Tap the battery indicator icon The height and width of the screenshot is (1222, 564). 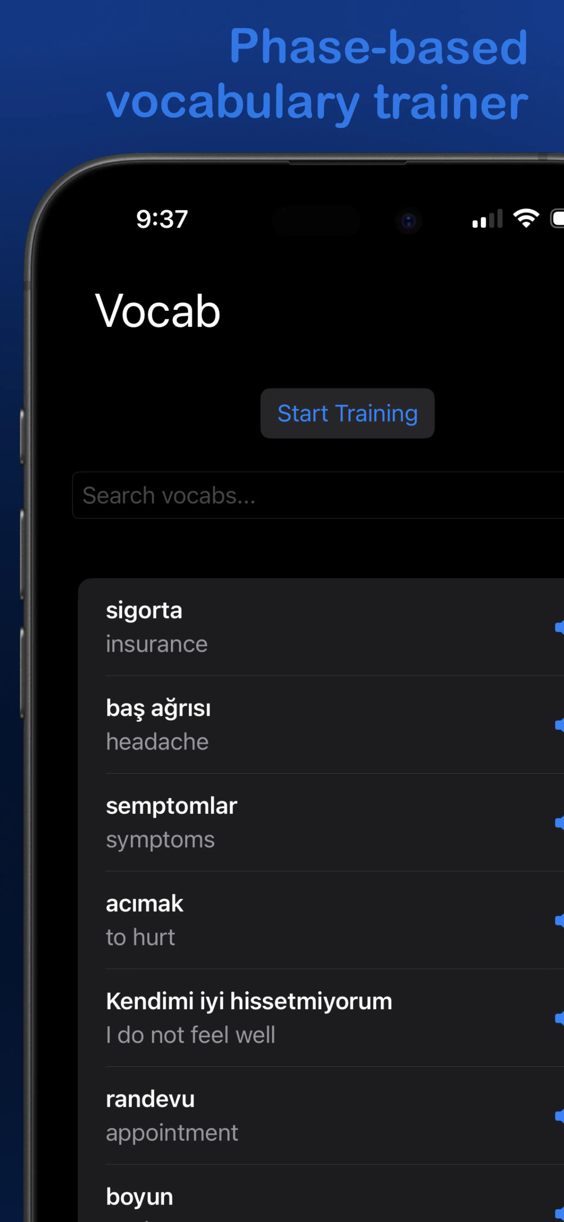point(557,219)
